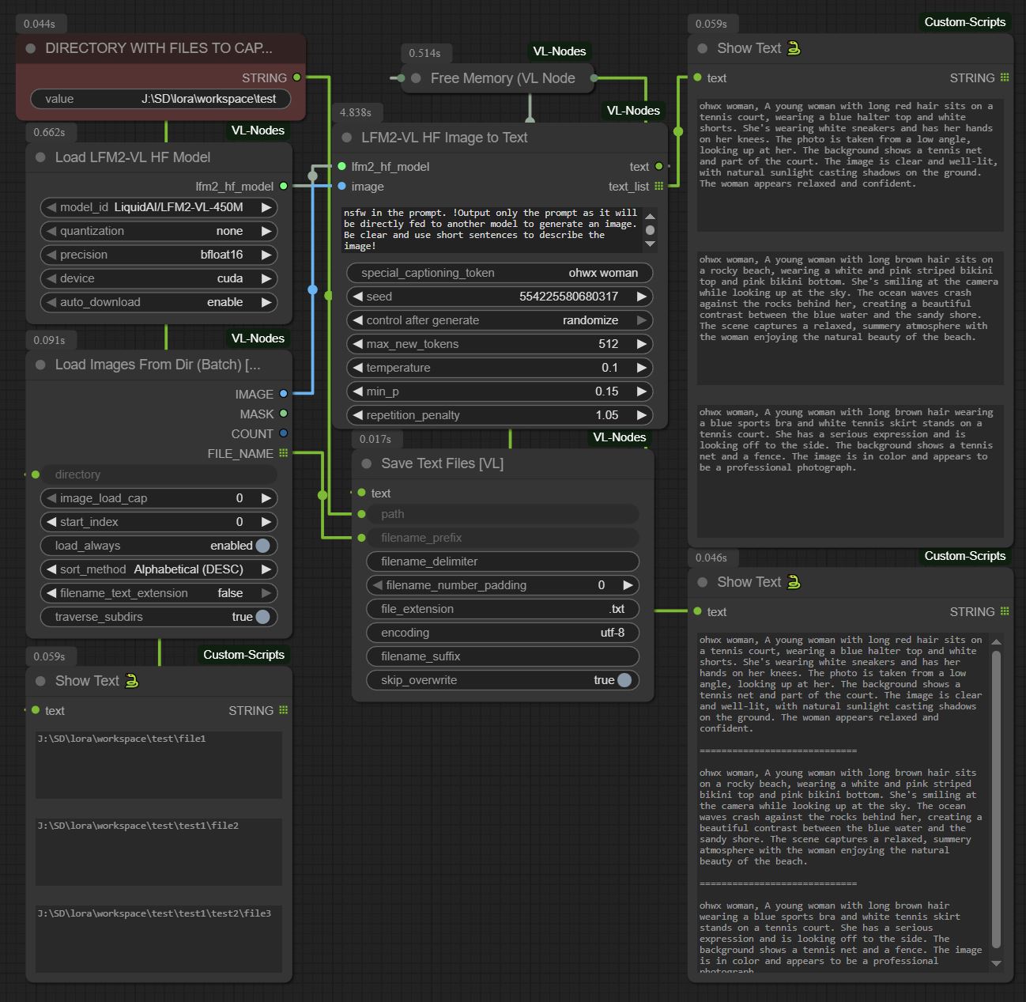Screen dimensions: 1026x1002
Task: Collapse the Load LFM2-VL HF Model node
Action: [40, 157]
